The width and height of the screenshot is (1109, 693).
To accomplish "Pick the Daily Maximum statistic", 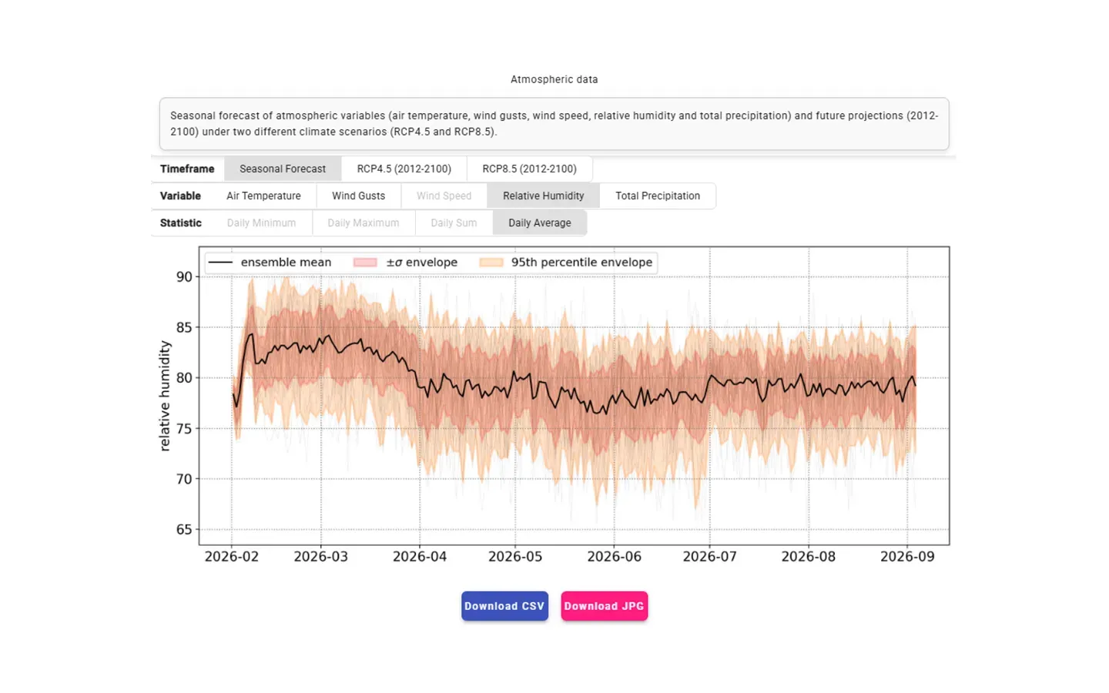I will pyautogui.click(x=364, y=223).
